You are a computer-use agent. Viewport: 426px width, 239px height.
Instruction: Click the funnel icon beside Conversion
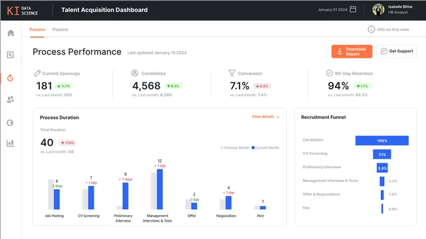pos(232,73)
